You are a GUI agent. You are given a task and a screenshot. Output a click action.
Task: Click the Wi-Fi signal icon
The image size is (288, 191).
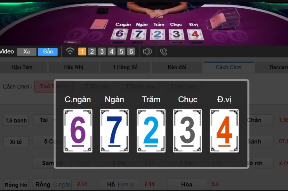click(70, 51)
